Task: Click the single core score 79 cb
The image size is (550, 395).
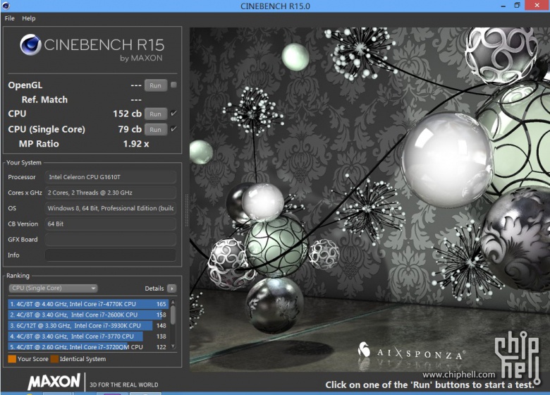Action: [130, 129]
